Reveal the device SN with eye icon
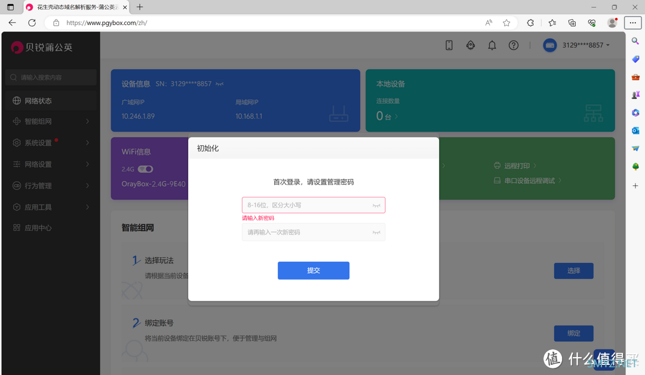This screenshot has height=375, width=645. (x=220, y=84)
